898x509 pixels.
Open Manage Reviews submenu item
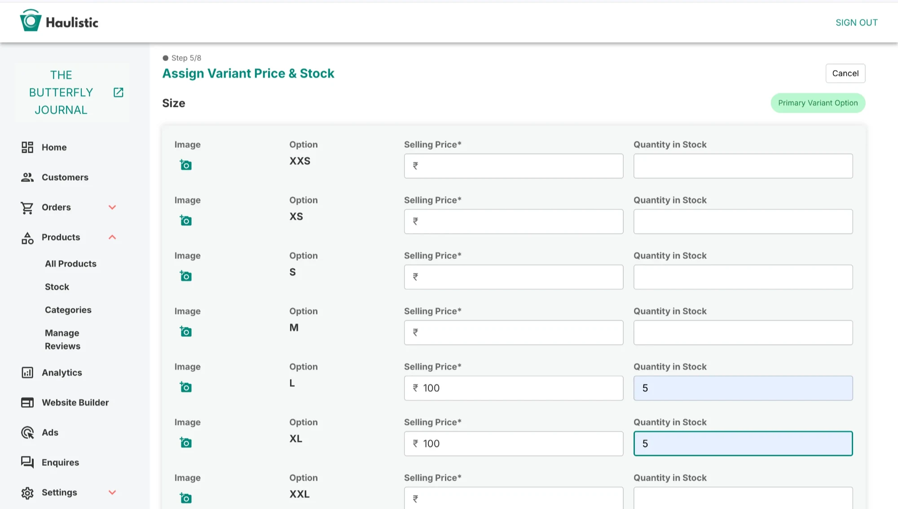coord(62,340)
